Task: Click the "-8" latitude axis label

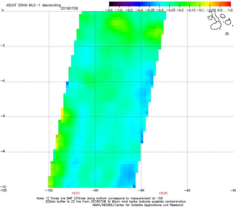Action: 3,151
